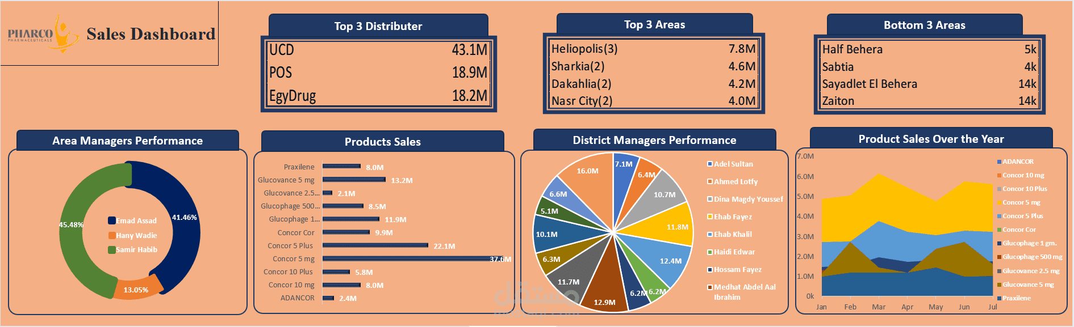Click the Ehab Khalil legend entry
The image size is (1074, 327).
click(x=729, y=234)
